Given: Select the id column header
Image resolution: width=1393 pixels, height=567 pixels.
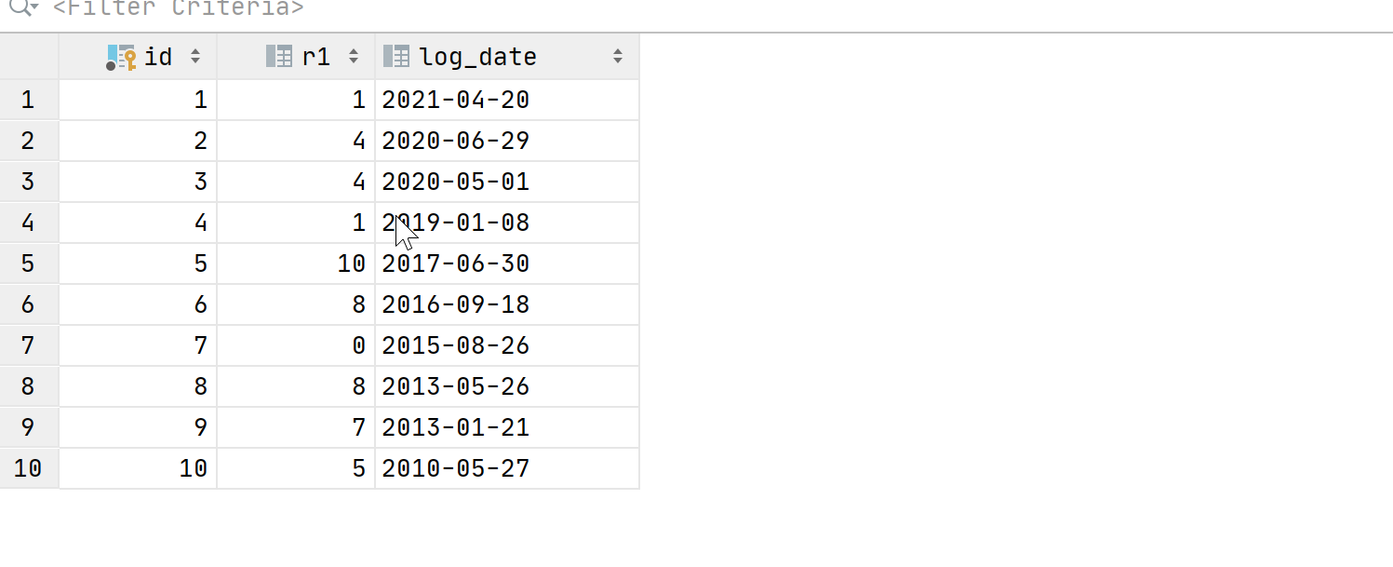Looking at the screenshot, I should pos(138,57).
